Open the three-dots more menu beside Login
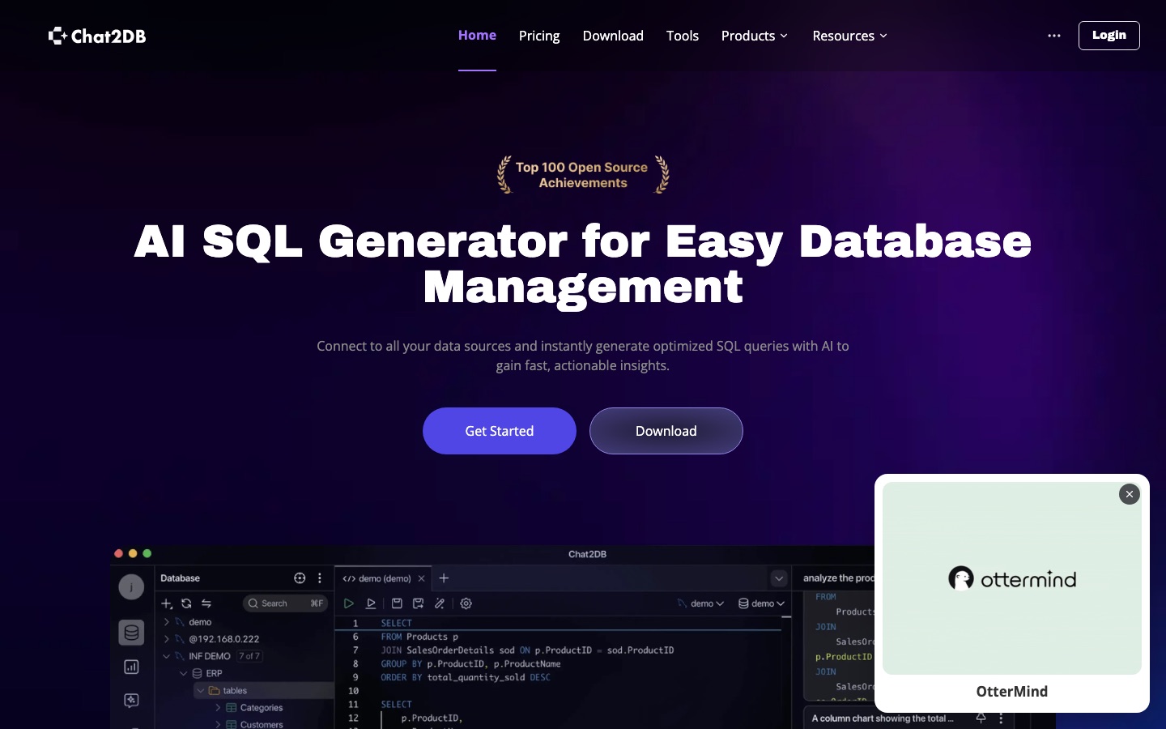The height and width of the screenshot is (729, 1166). (x=1054, y=36)
